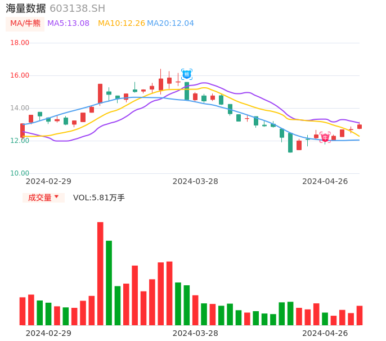Click the 2024-04-26 date label under volume chart
Image resolution: width=386 pixels, height=341 pixels.
tap(325, 333)
